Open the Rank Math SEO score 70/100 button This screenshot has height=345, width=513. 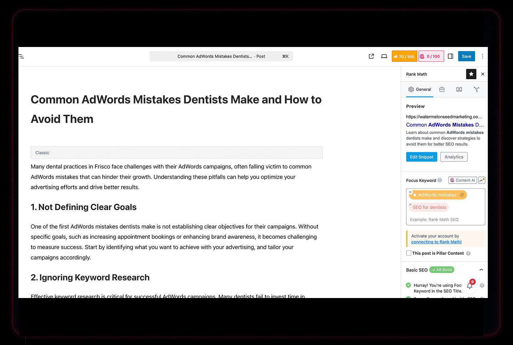404,56
